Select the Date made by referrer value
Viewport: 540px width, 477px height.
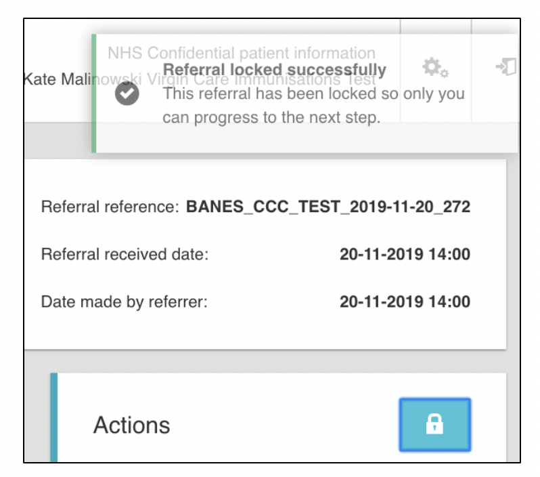point(405,302)
